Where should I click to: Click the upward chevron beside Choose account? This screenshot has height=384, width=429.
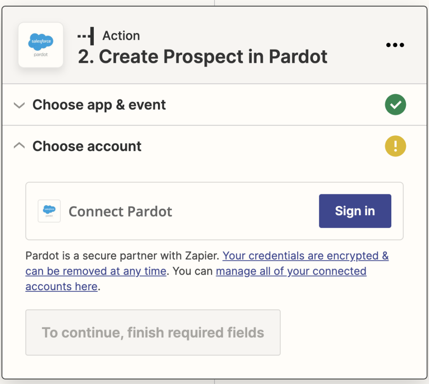[19, 146]
